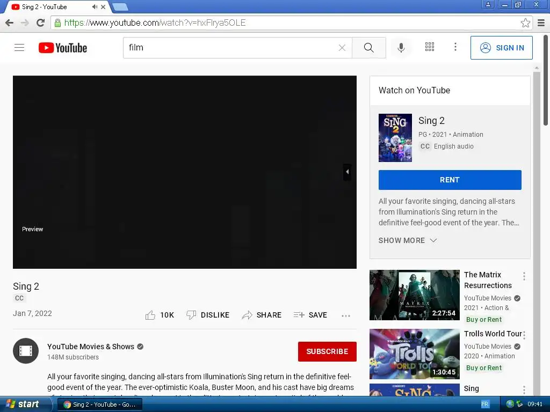Viewport: 550px width, 412px height.
Task: Click the globe network tray icon
Action: pyautogui.click(x=510, y=404)
